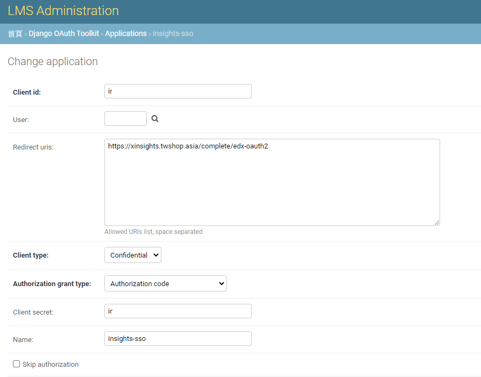
Task: Focus the Client id input field
Action: point(178,91)
